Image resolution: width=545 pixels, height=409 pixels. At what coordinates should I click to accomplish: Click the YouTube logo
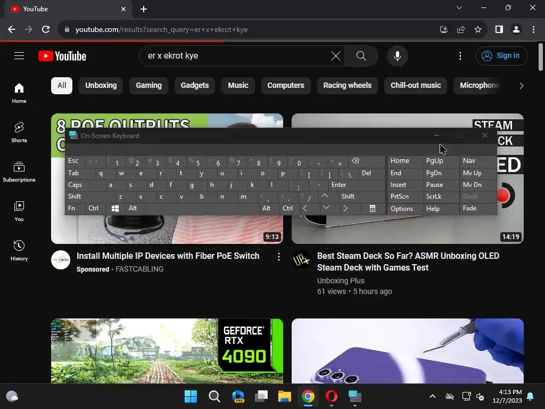62,56
